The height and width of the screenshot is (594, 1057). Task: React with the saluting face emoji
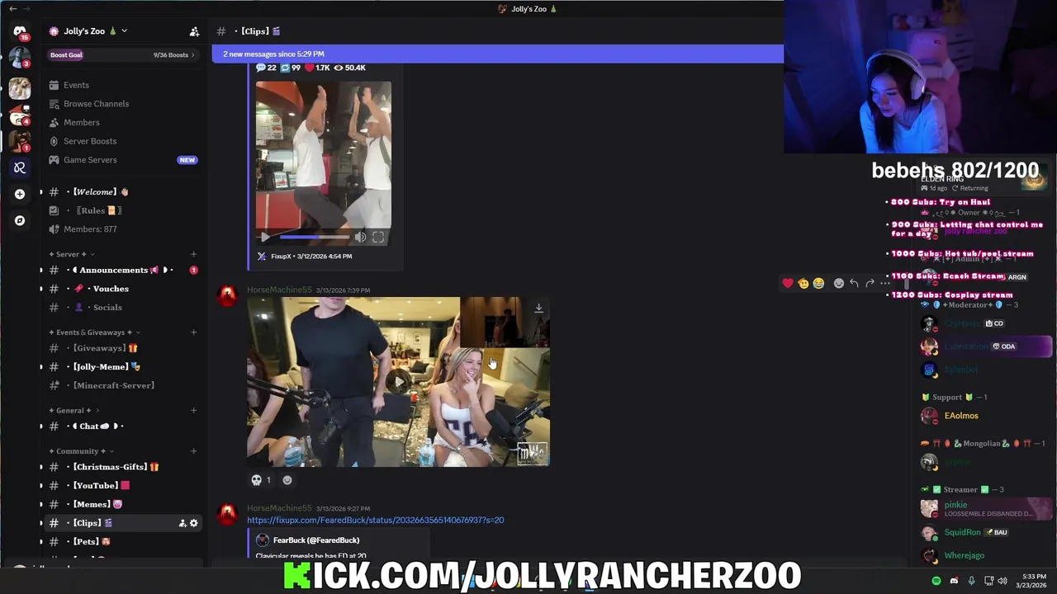[803, 283]
